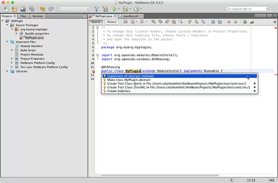Image resolution: width=278 pixels, height=183 pixels.
Task: Switch to the Files tab
Action: 23,16
